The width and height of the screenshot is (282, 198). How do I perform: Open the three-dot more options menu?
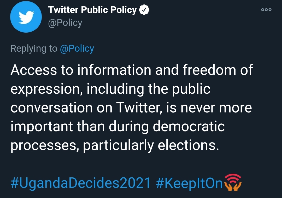click(266, 10)
